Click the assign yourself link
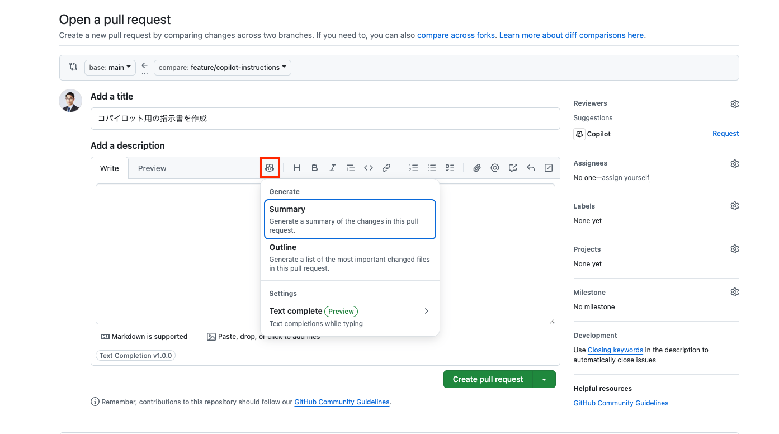Image resolution: width=779 pixels, height=434 pixels. click(x=625, y=178)
